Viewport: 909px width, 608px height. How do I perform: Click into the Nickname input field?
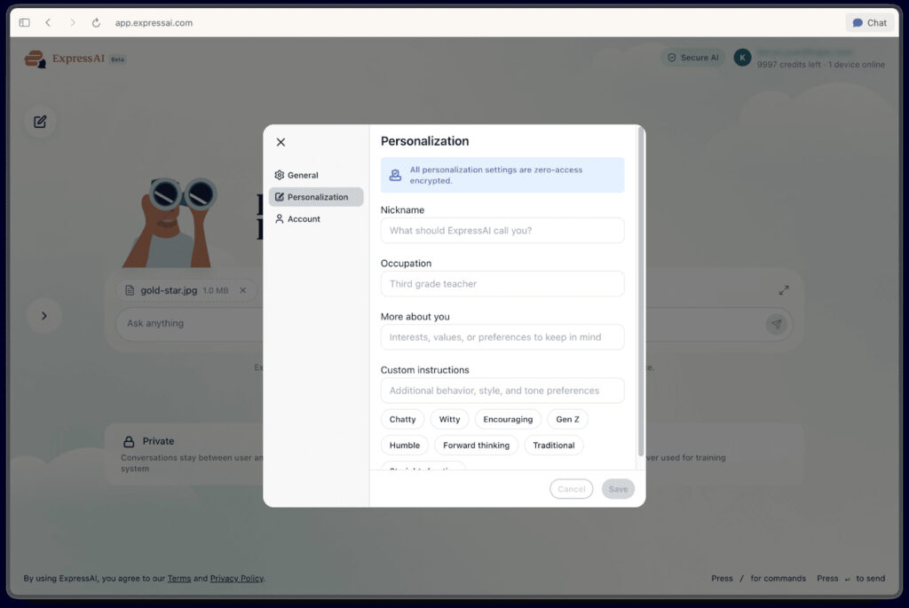click(502, 231)
